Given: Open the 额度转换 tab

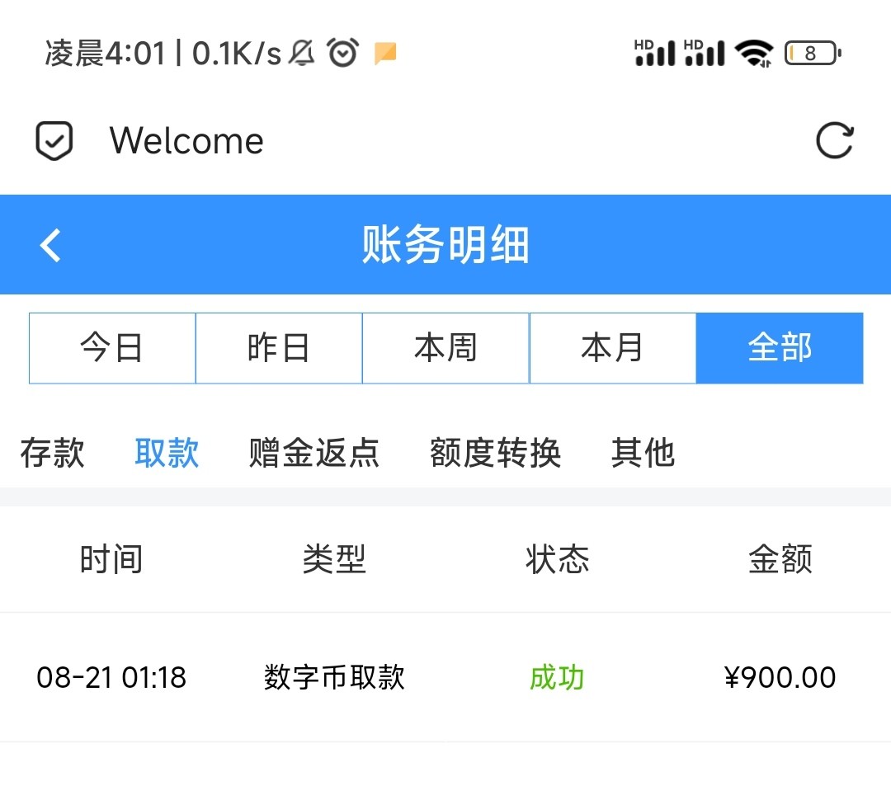Looking at the screenshot, I should 495,453.
